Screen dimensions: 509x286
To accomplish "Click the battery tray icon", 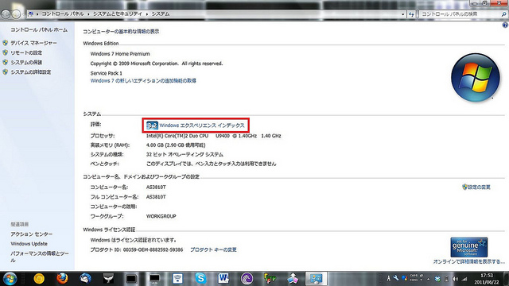I will click(446, 279).
